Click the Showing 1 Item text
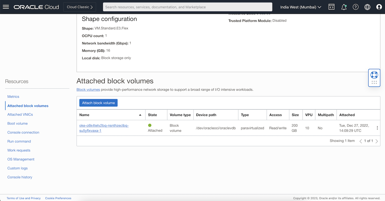The height and width of the screenshot is (201, 385). [342, 141]
